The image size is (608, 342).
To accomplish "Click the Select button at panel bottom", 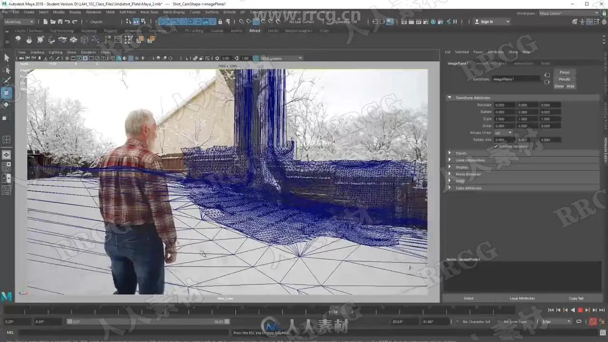I will (468, 298).
